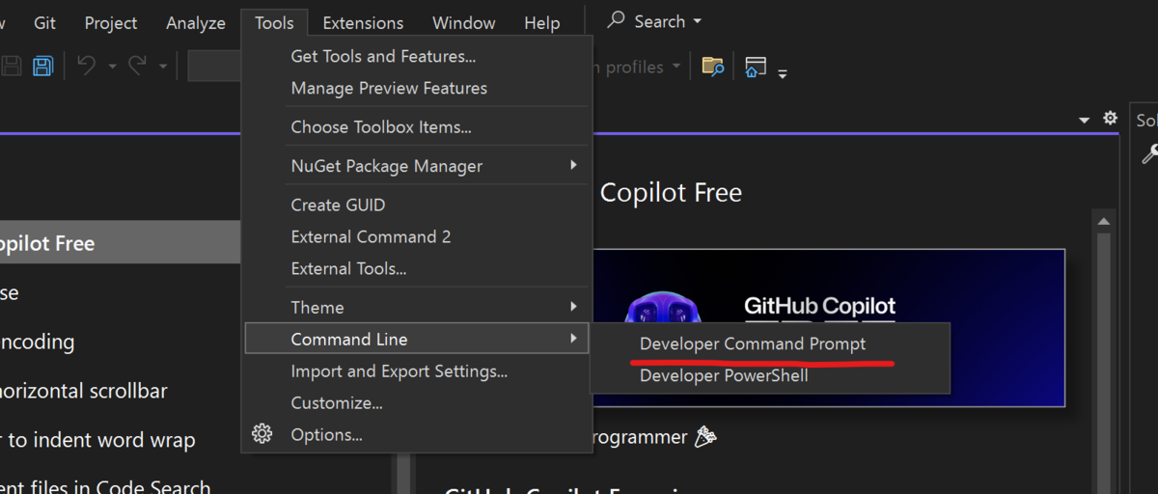Screen dimensions: 1158x494
Task: Open the Redo history dropdown arrow
Action: pos(162,67)
